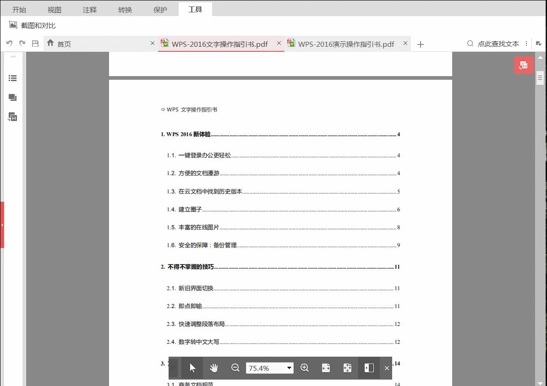Open the outline/bookmarks list panel icon
This screenshot has height=386, width=547.
click(x=12, y=78)
